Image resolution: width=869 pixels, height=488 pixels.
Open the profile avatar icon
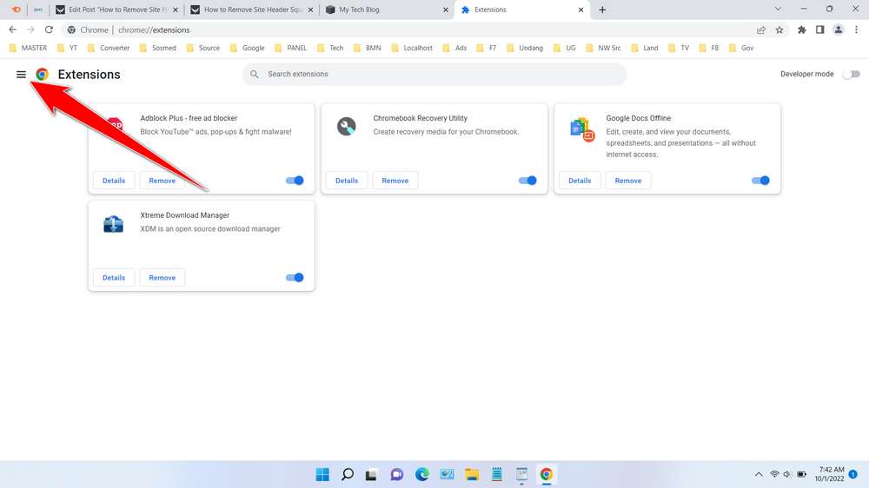pos(838,30)
